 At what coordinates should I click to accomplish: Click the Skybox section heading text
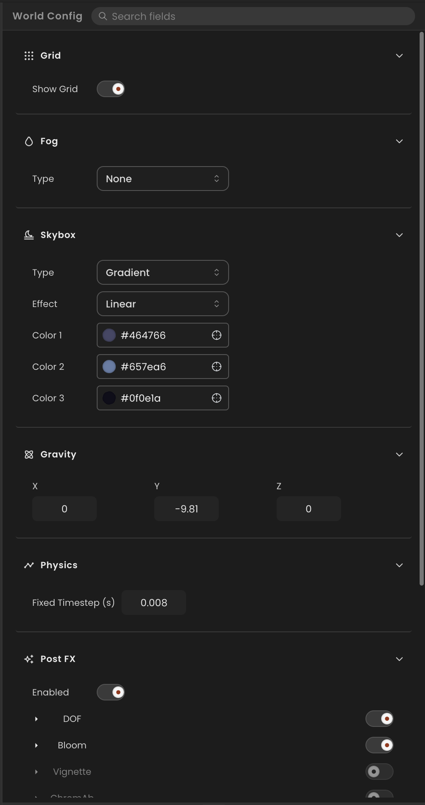58,235
